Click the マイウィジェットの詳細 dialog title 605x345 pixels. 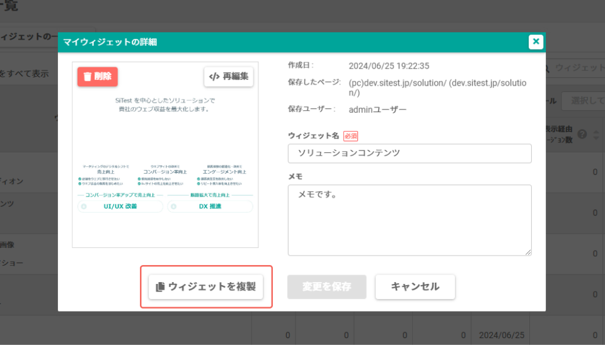tap(110, 42)
